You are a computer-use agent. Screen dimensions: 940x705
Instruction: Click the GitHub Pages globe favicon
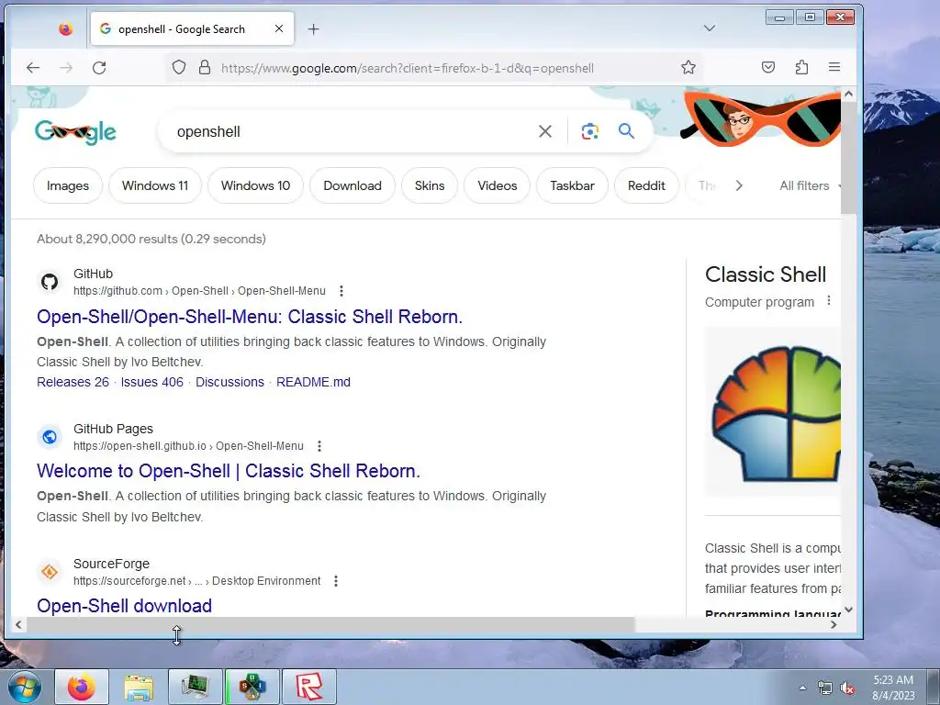click(x=50, y=437)
